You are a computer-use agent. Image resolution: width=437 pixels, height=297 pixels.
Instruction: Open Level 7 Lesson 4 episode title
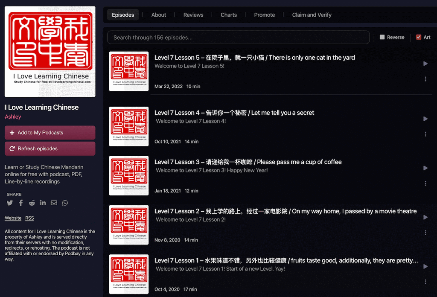pos(234,113)
